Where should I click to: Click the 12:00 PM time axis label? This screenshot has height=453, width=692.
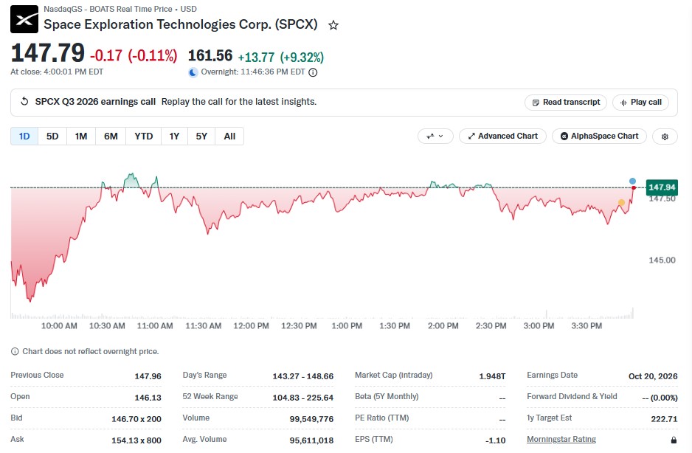click(x=251, y=326)
